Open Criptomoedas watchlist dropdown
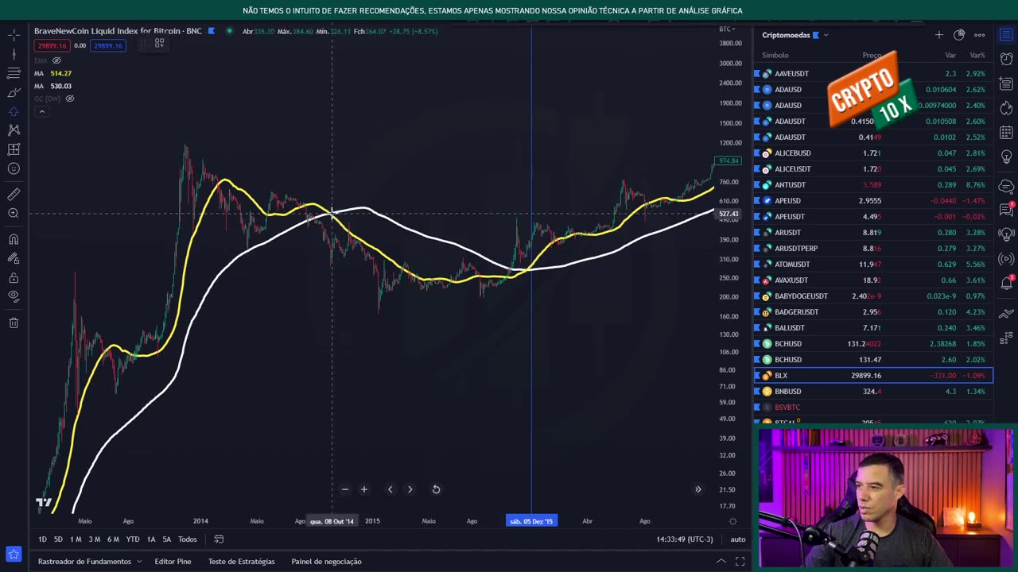 point(795,35)
